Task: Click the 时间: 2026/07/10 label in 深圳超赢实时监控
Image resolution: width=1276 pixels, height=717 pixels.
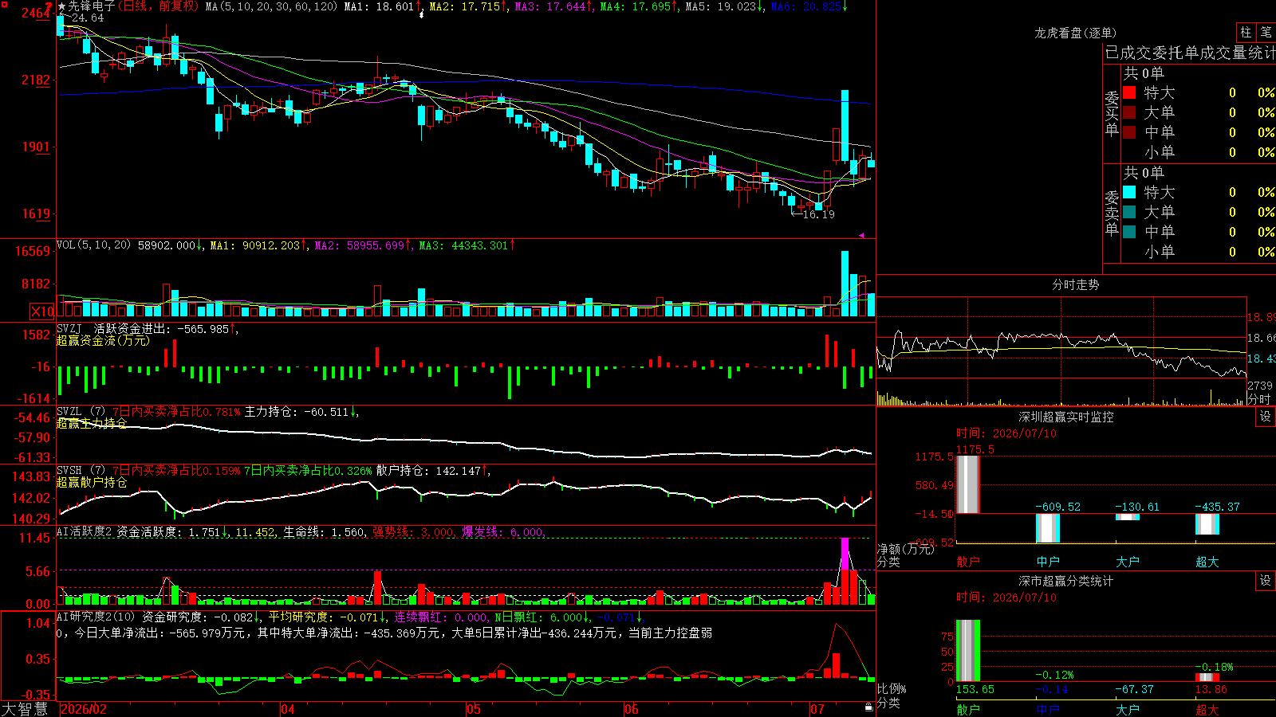Action: (x=1006, y=433)
